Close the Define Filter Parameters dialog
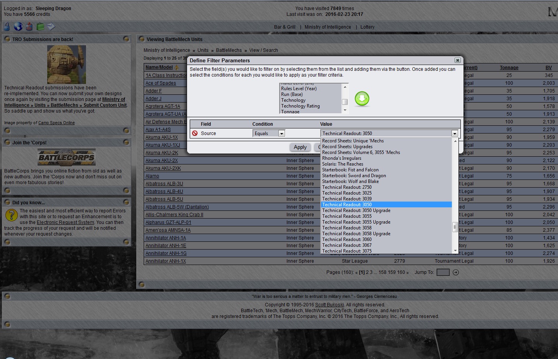 457,60
